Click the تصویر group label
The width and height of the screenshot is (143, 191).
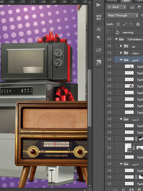[135, 60]
